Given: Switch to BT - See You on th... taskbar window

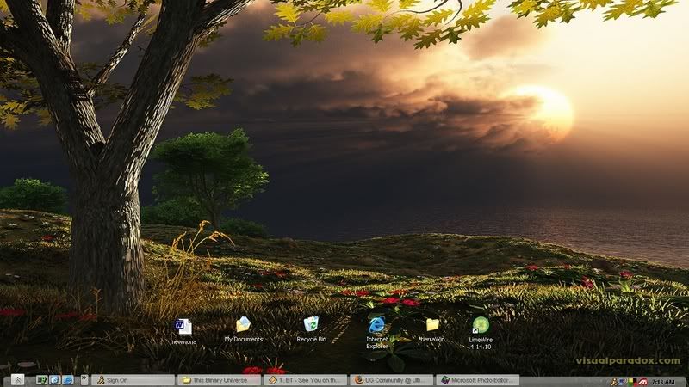Looking at the screenshot, I should (305, 380).
